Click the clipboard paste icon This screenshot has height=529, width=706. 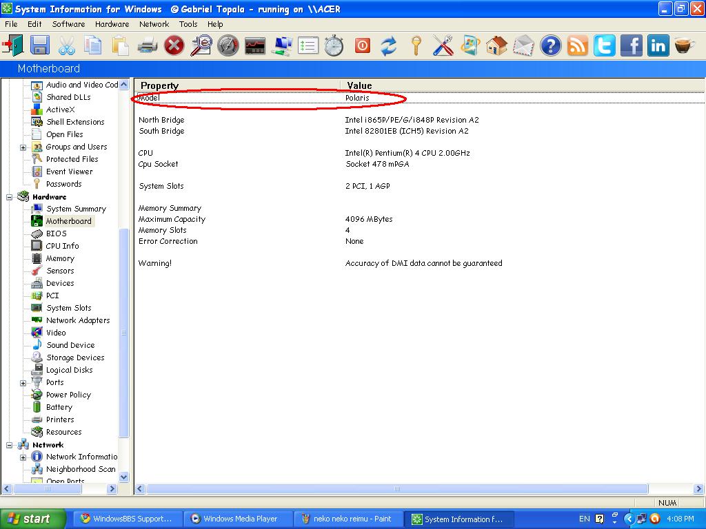point(120,45)
